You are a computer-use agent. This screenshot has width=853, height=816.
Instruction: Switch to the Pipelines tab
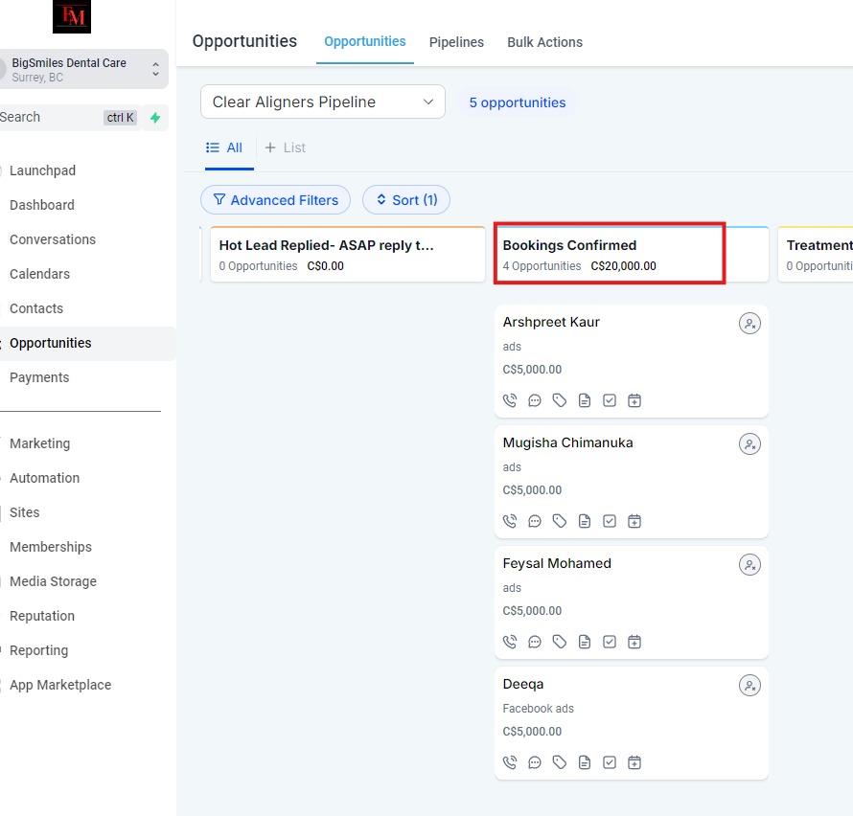456,42
